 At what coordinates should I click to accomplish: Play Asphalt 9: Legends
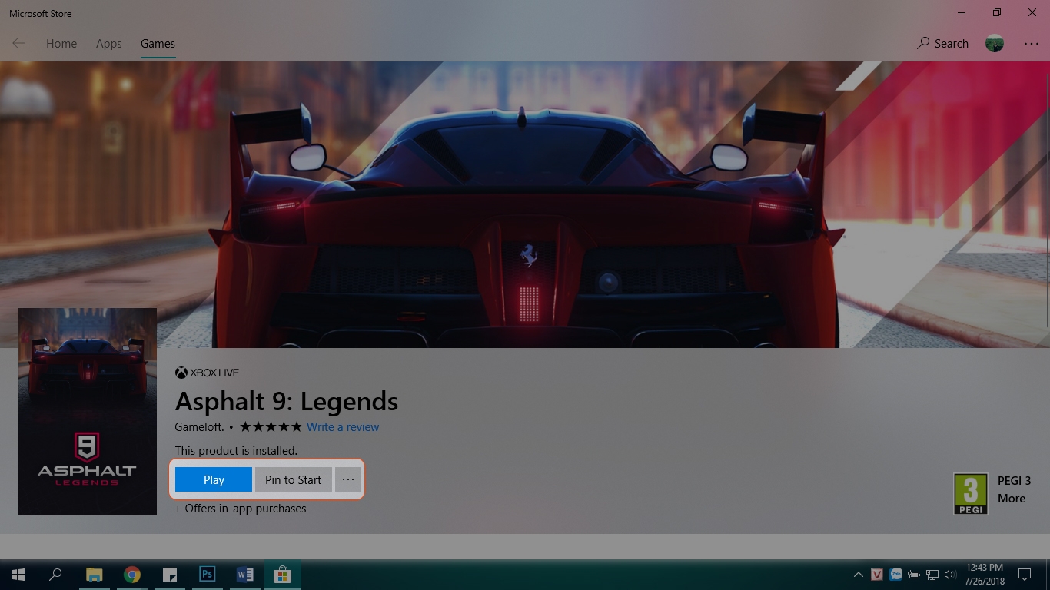(214, 479)
